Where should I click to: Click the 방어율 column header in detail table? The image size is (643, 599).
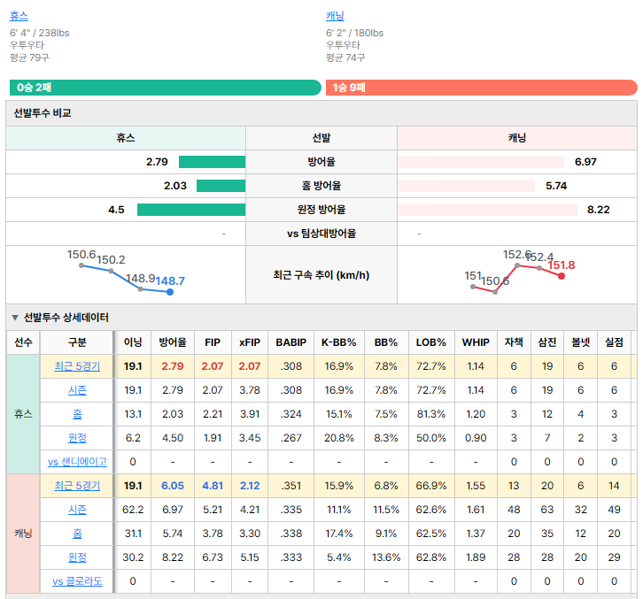pyautogui.click(x=173, y=342)
